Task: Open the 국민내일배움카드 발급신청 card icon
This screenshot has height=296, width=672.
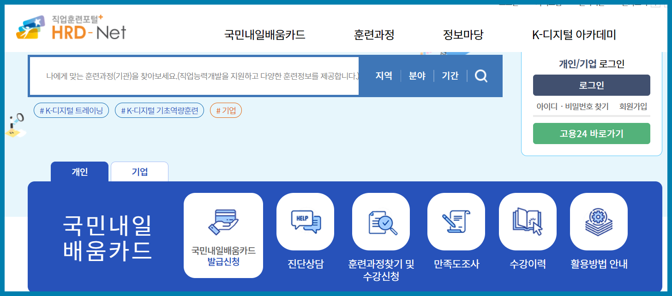Action: point(223,235)
